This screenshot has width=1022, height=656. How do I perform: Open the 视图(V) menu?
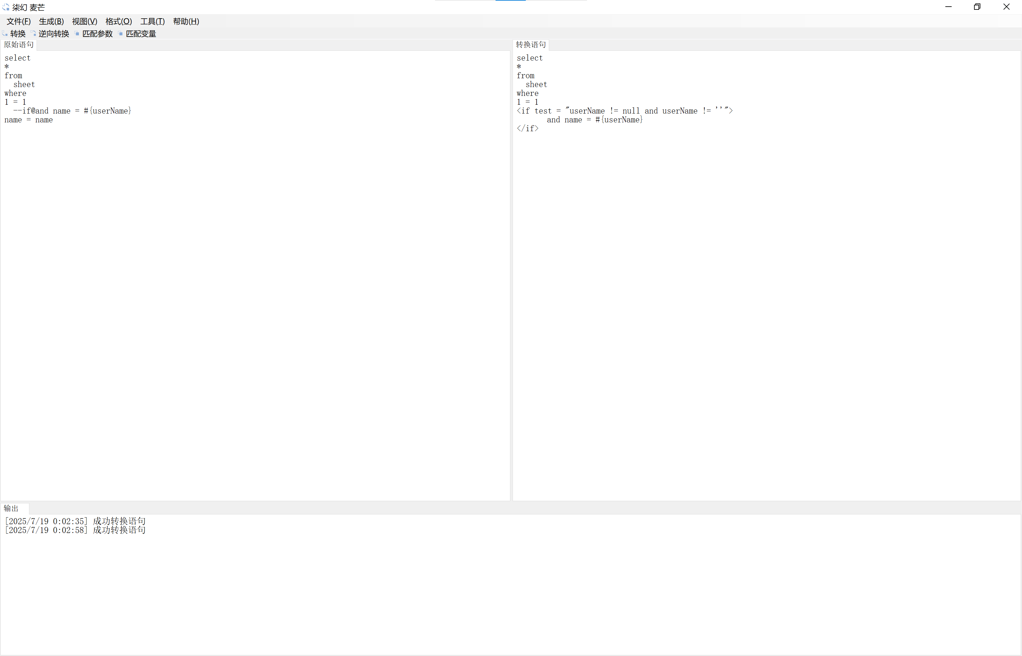pyautogui.click(x=84, y=21)
